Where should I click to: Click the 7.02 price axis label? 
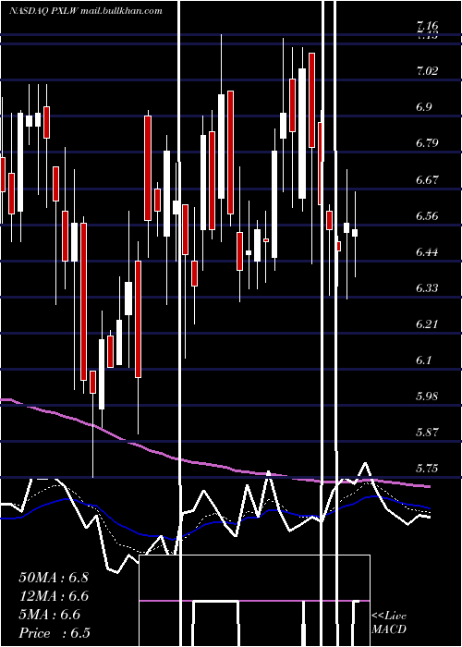point(427,70)
